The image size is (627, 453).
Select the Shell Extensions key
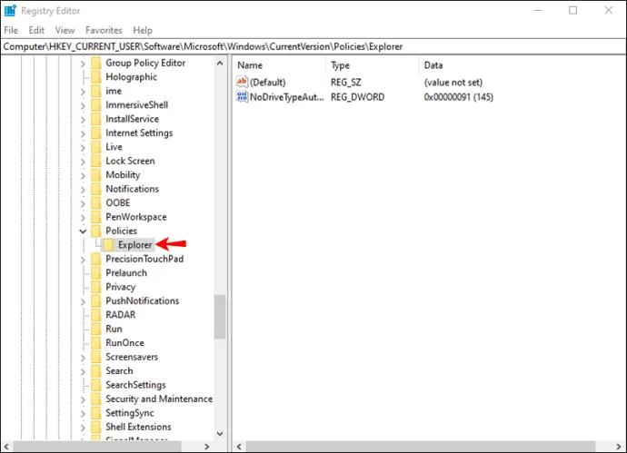coord(138,427)
